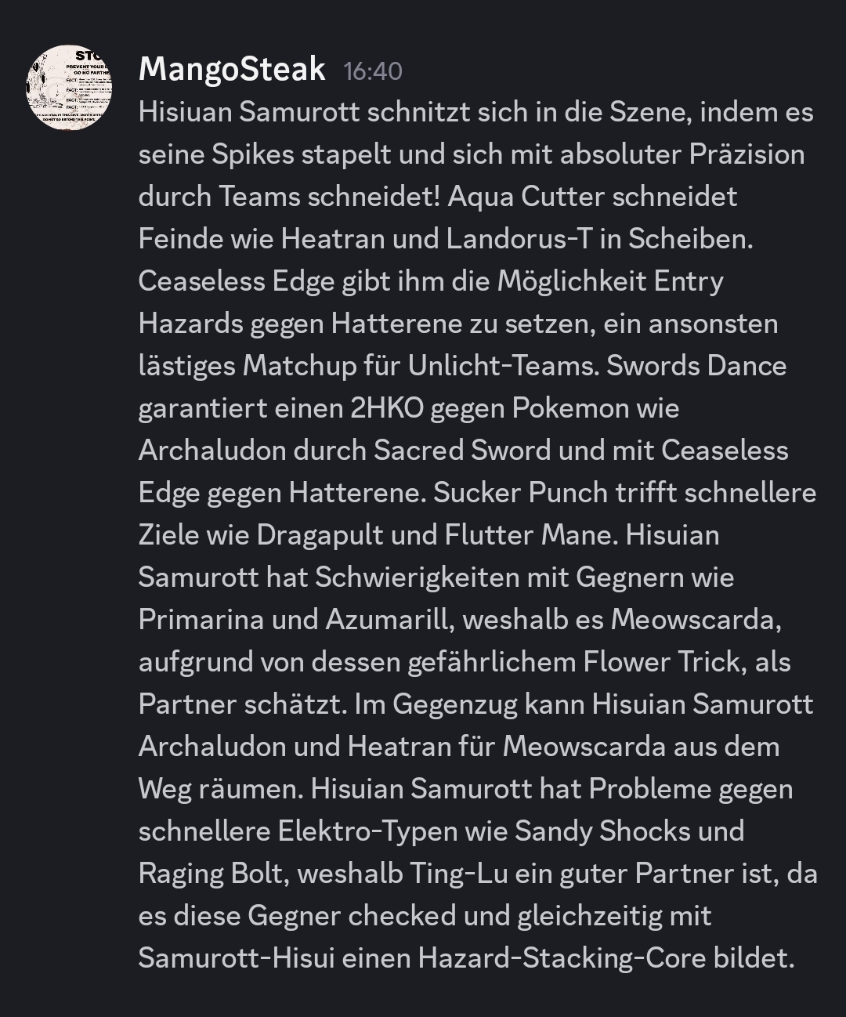
Task: Click the 16:40 message timestamp
Action: [x=373, y=71]
